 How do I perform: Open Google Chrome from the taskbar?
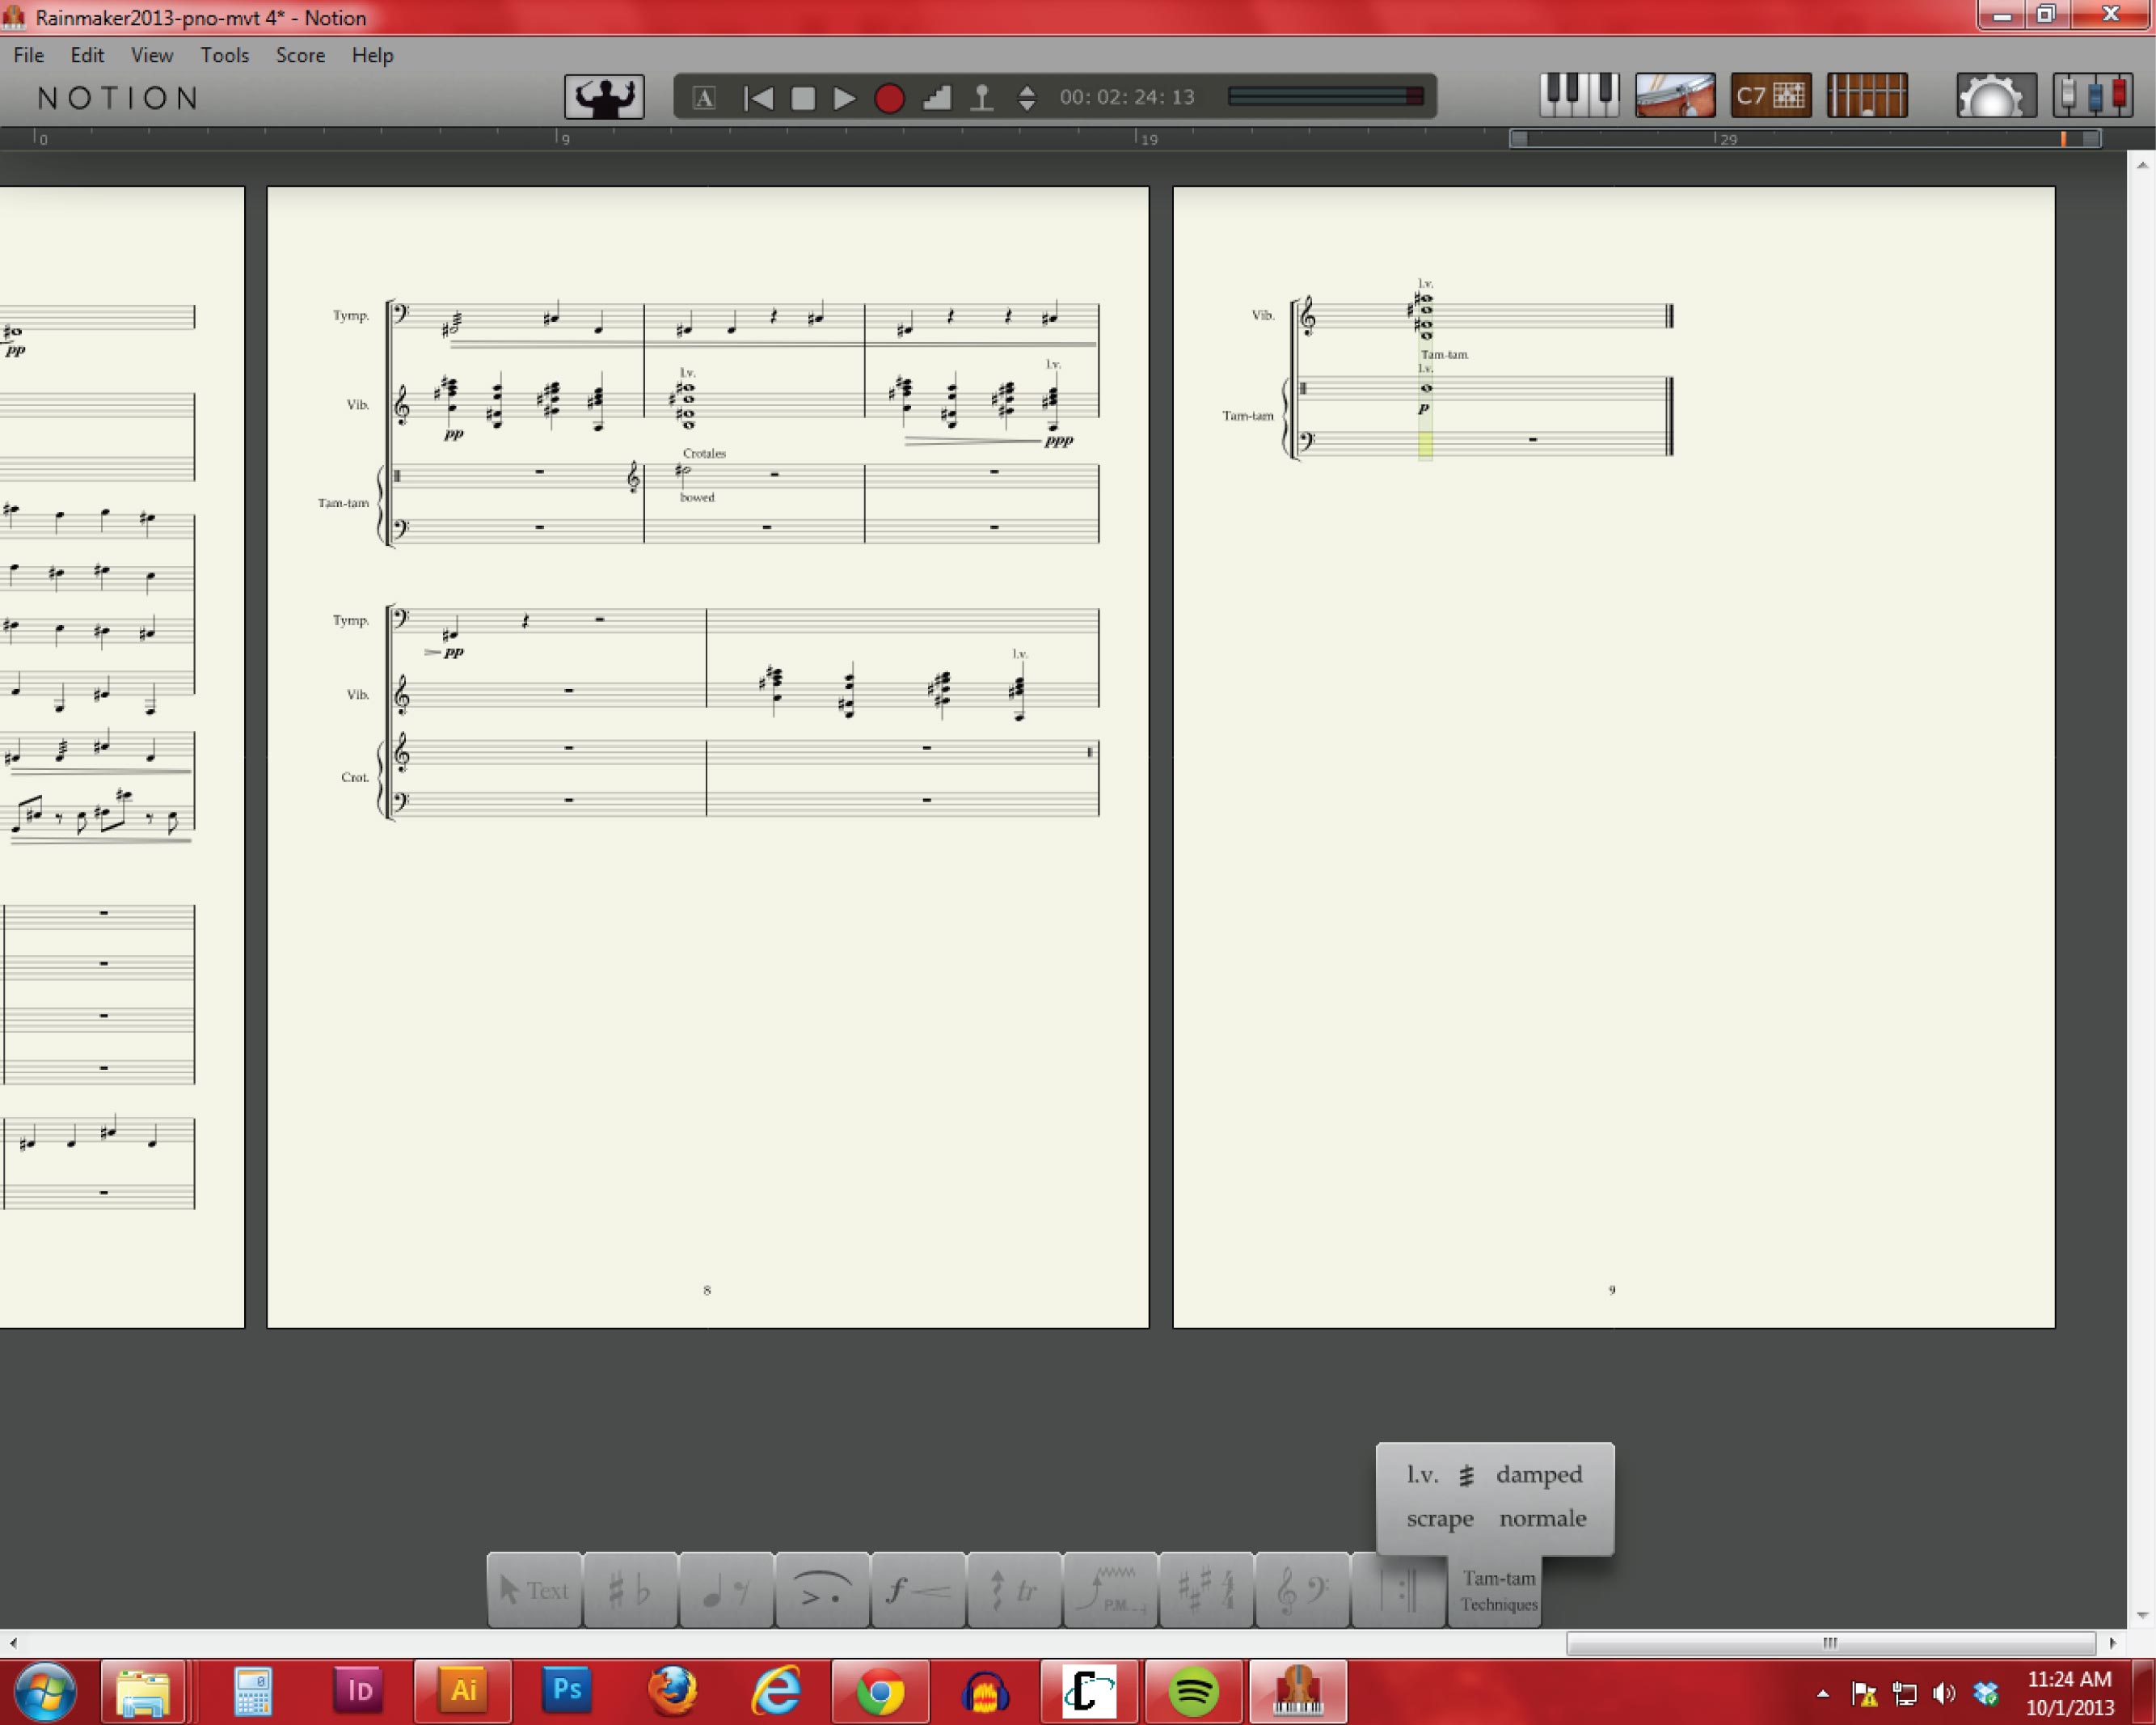point(880,1692)
